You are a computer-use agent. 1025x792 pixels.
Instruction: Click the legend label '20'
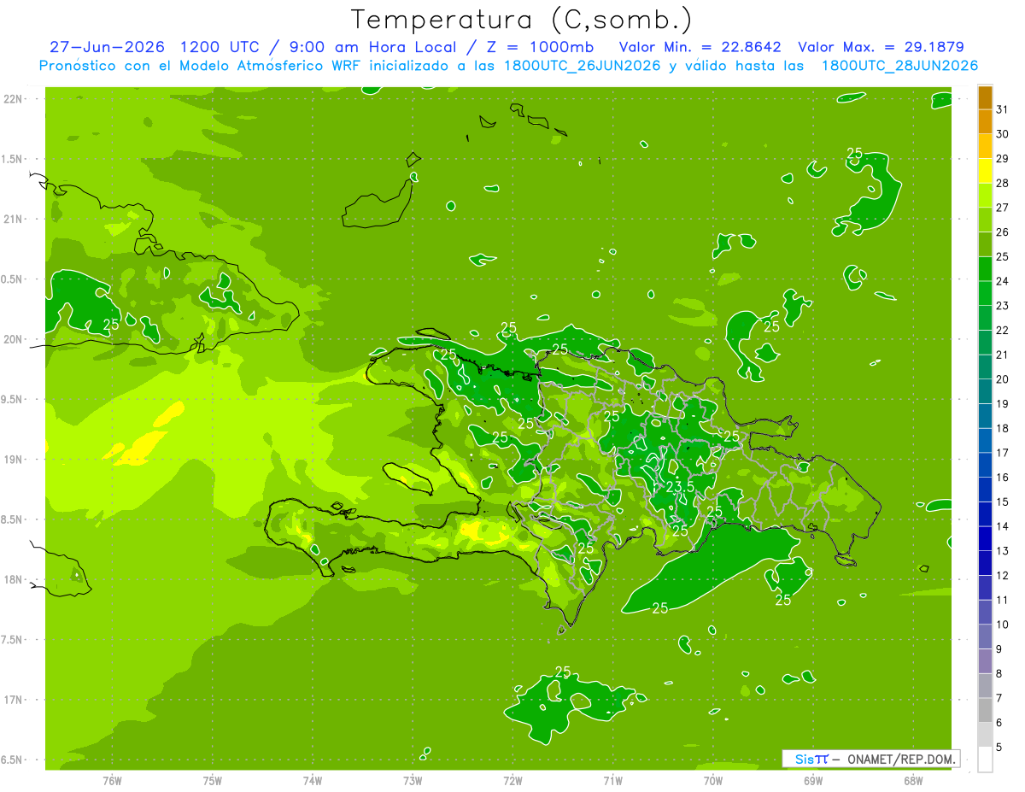(x=1003, y=379)
